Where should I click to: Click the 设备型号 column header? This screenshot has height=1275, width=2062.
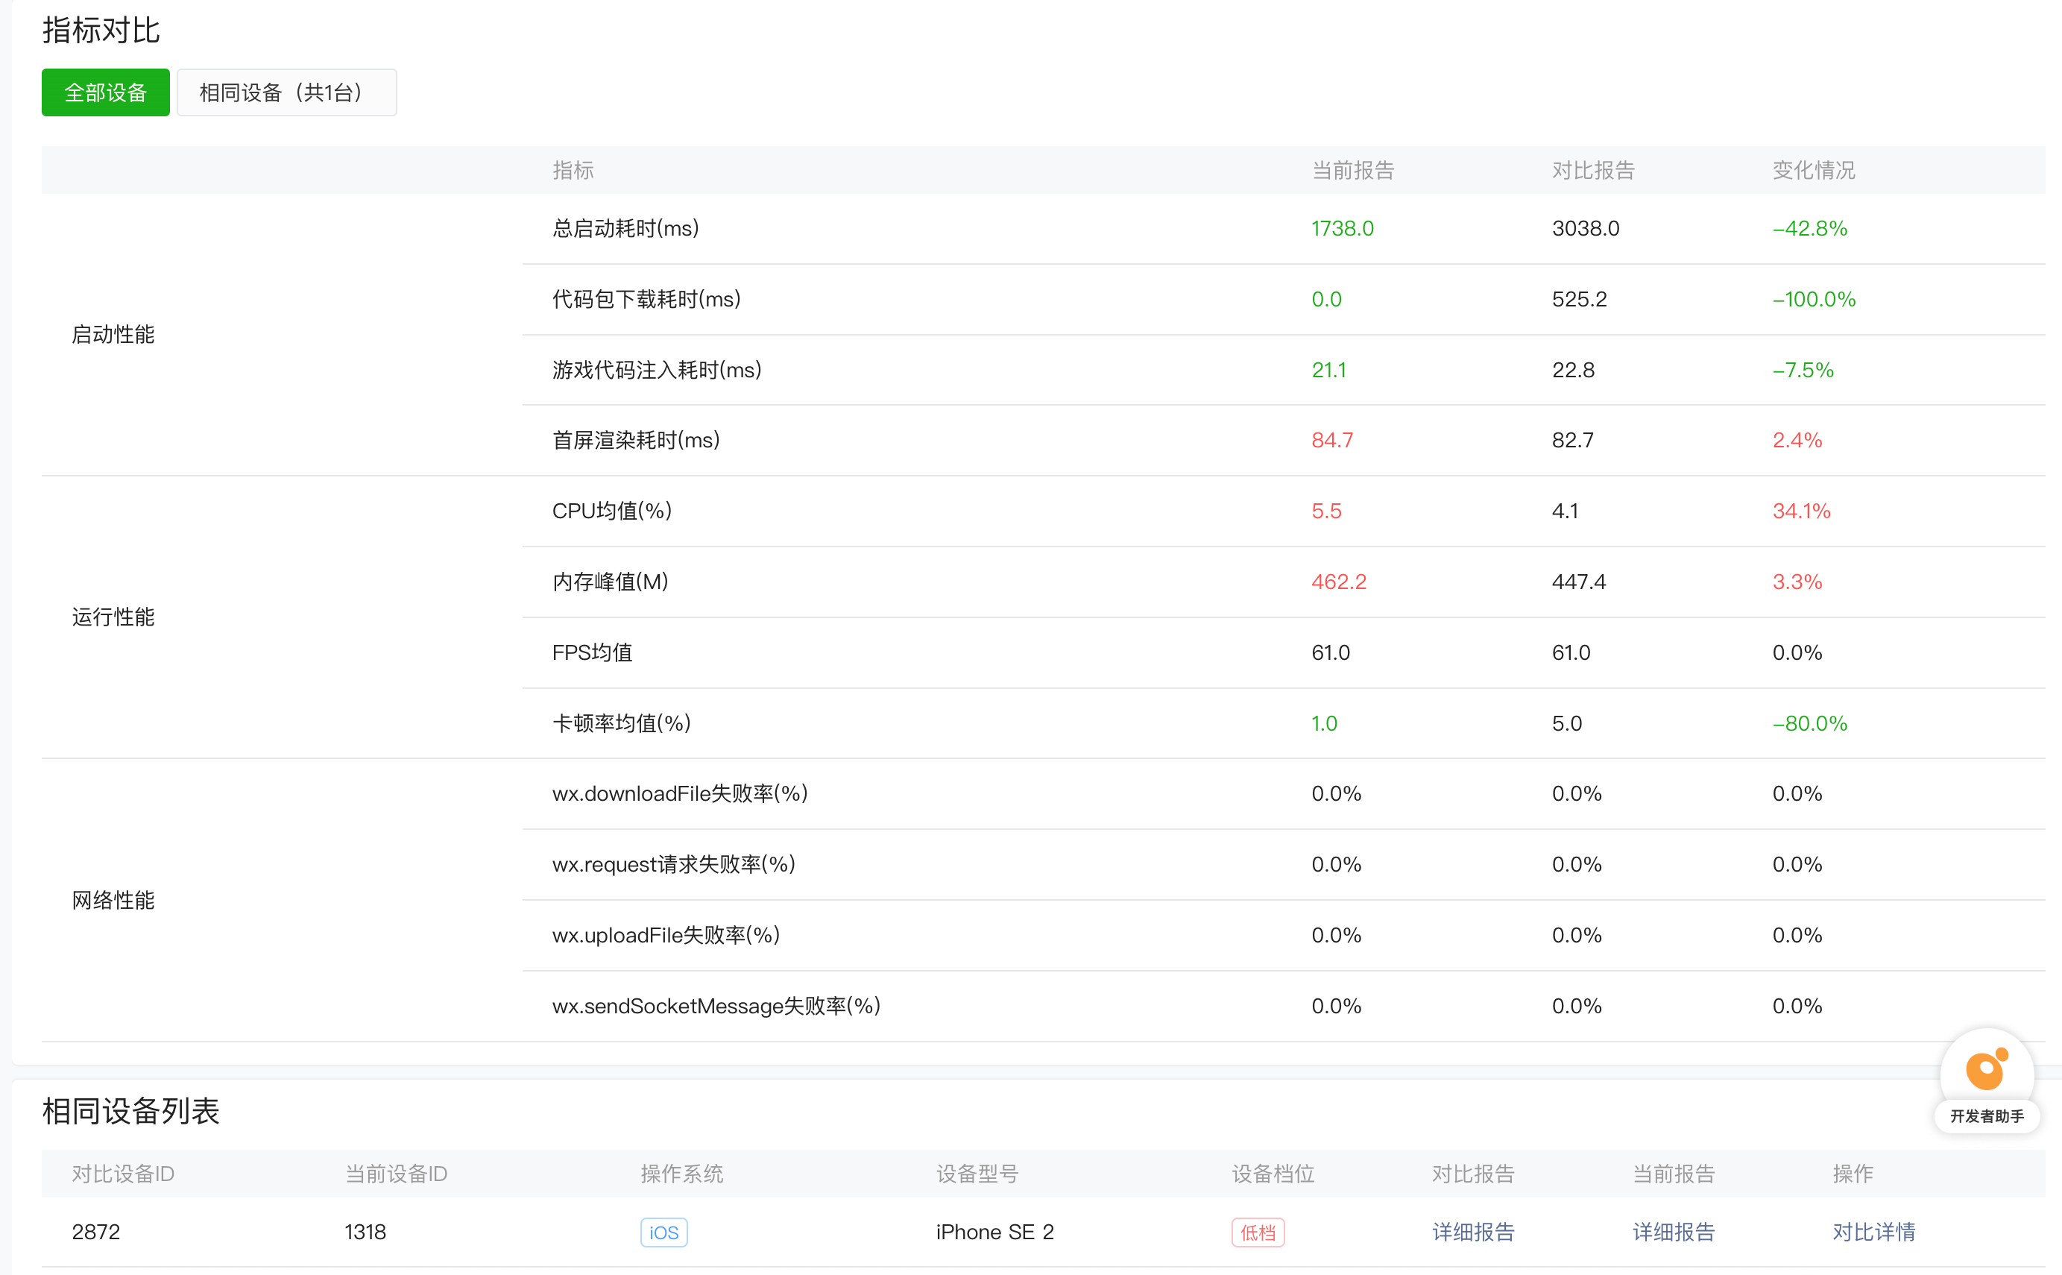pyautogui.click(x=977, y=1174)
